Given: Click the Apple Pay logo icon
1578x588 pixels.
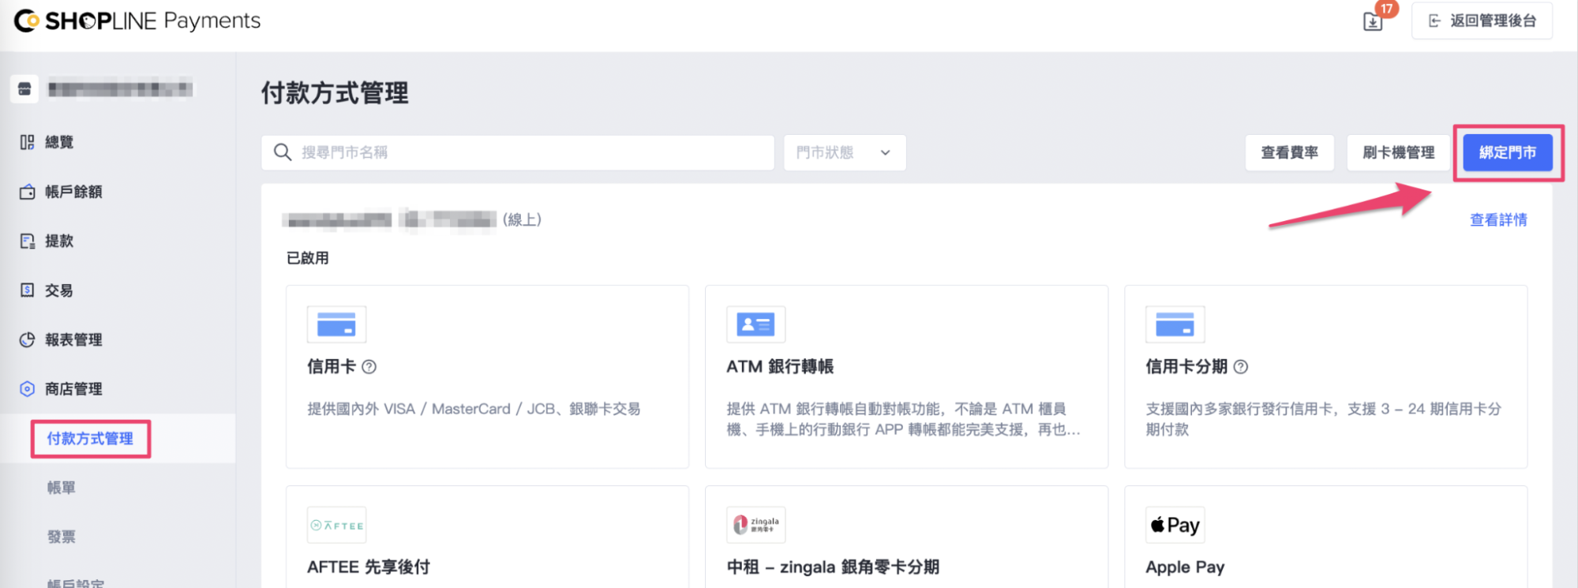Looking at the screenshot, I should coord(1175,525).
